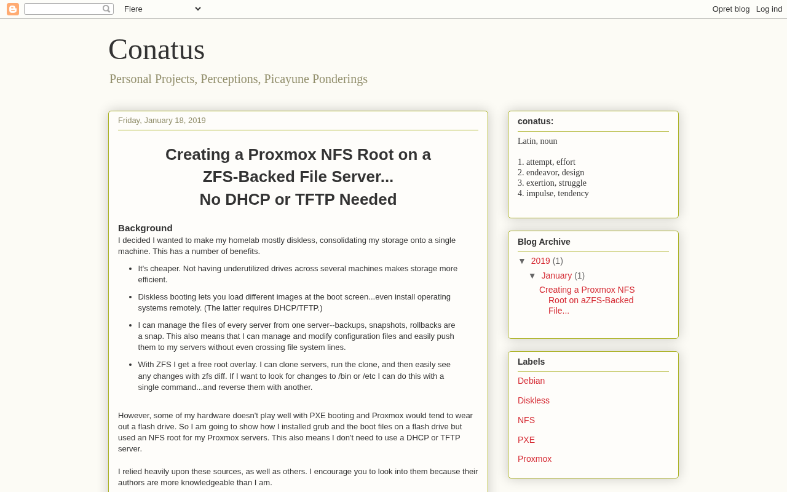The image size is (787, 492).
Task: Click the post title heading
Action: pyautogui.click(x=298, y=177)
